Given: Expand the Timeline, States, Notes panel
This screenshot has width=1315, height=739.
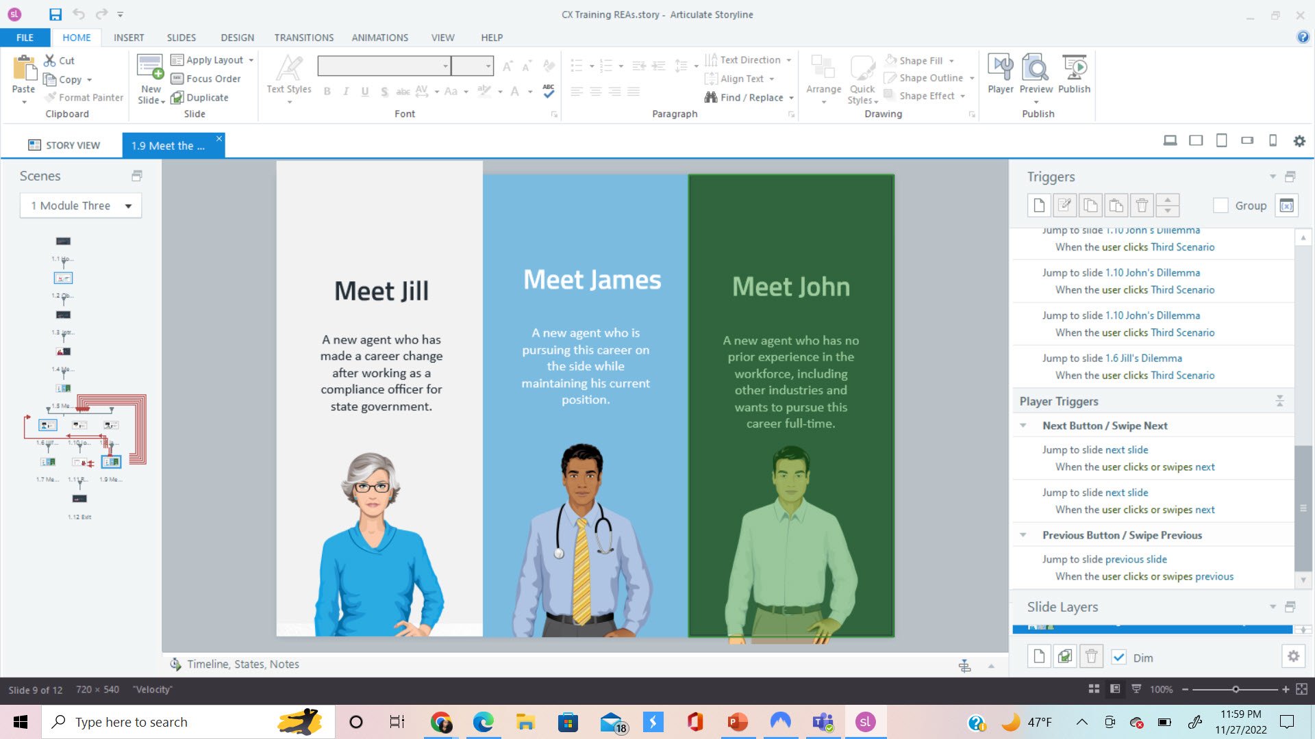Looking at the screenshot, I should [x=991, y=666].
